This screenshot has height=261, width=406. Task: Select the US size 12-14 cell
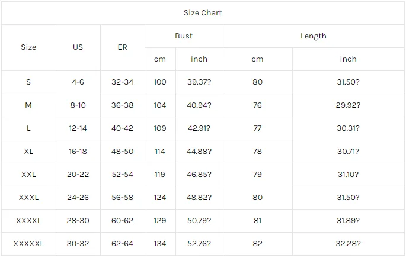[78, 128]
